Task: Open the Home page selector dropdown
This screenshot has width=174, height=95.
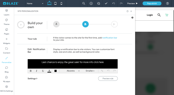Action: click(x=35, y=4)
